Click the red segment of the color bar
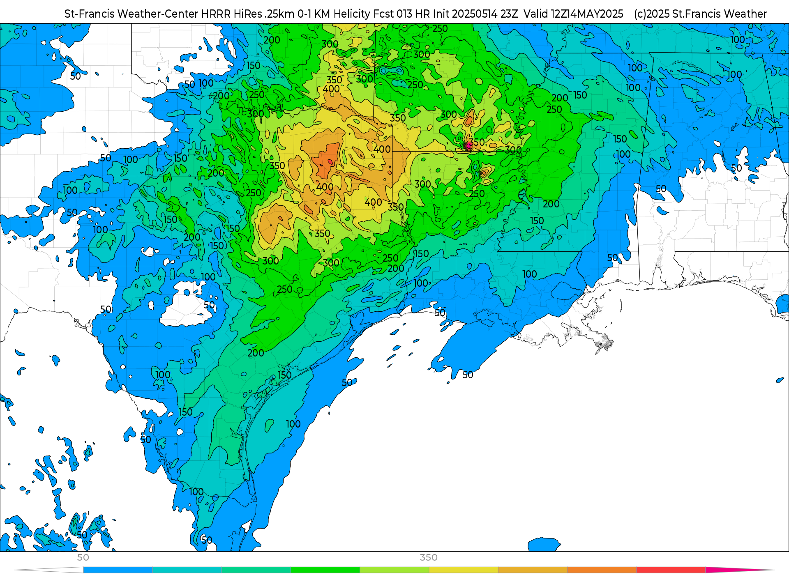Image resolution: width=789 pixels, height=575 pixels. (x=671, y=570)
